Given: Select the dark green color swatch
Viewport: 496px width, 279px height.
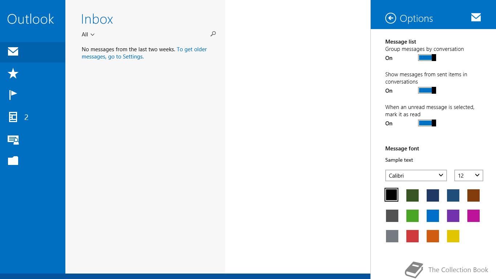Looking at the screenshot, I should (412, 195).
